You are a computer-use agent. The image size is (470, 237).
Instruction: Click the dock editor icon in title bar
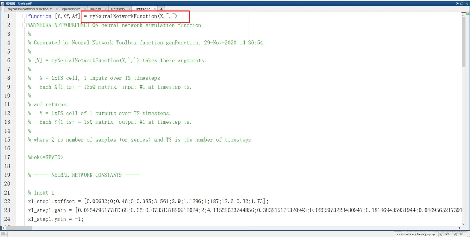[x=462, y=4]
